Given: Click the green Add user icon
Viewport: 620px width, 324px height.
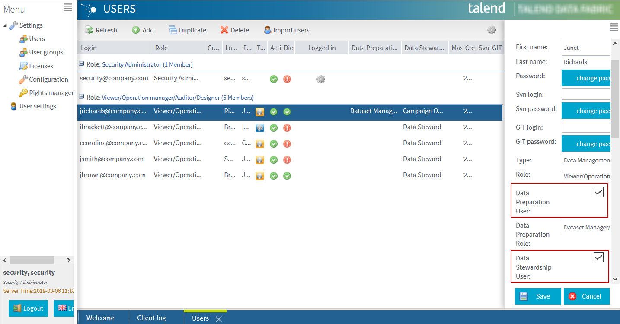Looking at the screenshot, I should [x=136, y=30].
